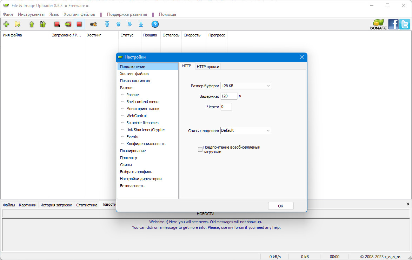Confirm settings with the OK button
The height and width of the screenshot is (260, 412).
281,206
